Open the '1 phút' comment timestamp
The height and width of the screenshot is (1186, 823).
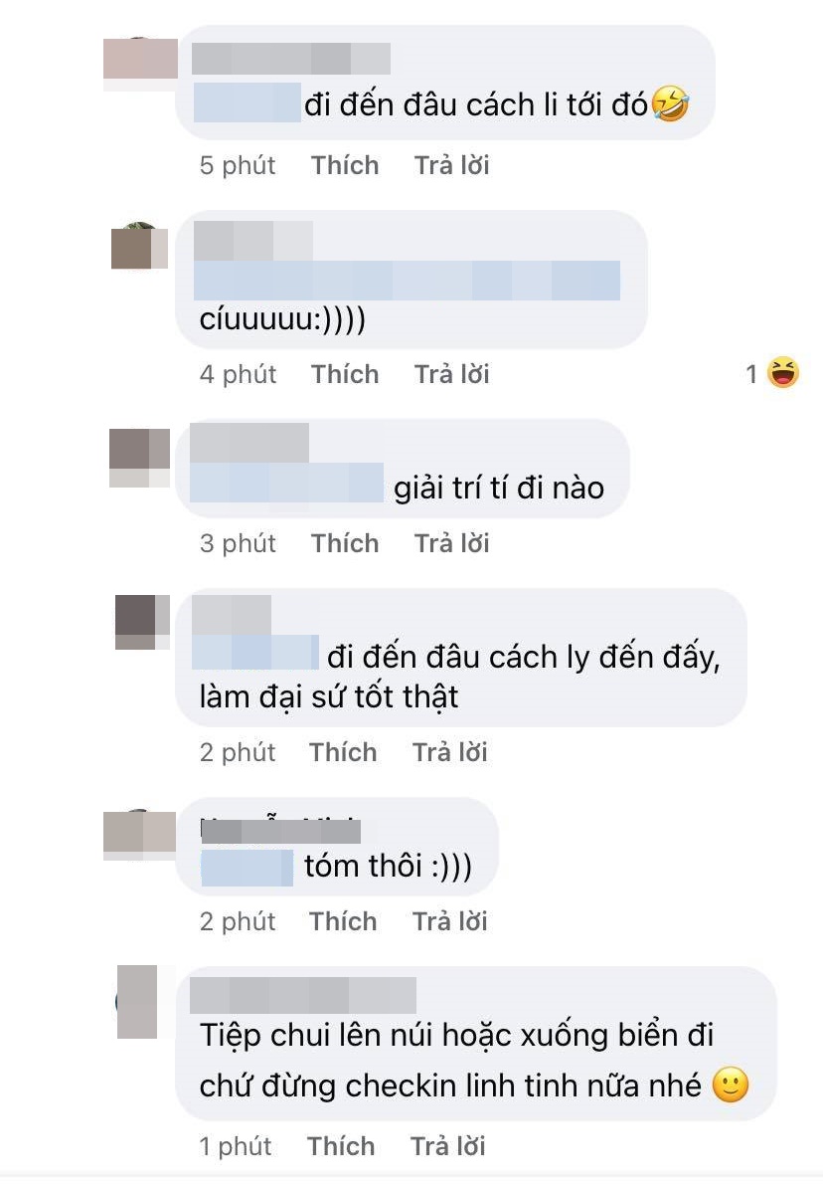coord(235,1146)
